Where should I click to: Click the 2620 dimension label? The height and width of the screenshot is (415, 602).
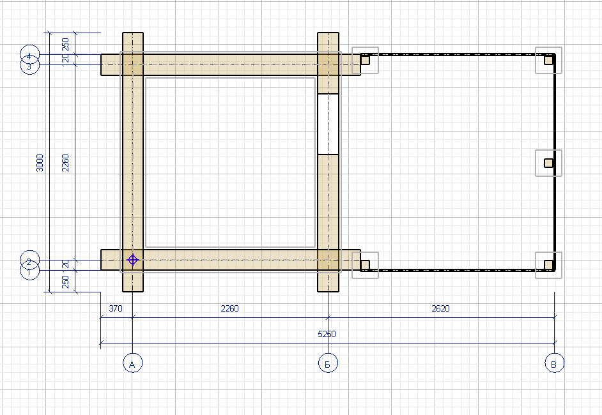click(x=440, y=308)
